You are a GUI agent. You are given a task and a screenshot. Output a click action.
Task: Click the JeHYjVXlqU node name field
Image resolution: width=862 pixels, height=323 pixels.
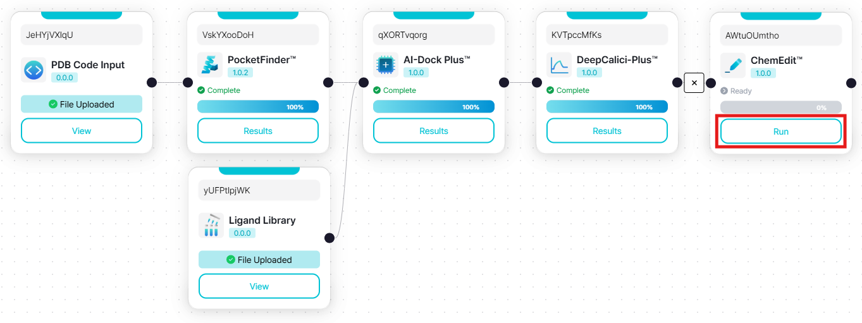(82, 35)
